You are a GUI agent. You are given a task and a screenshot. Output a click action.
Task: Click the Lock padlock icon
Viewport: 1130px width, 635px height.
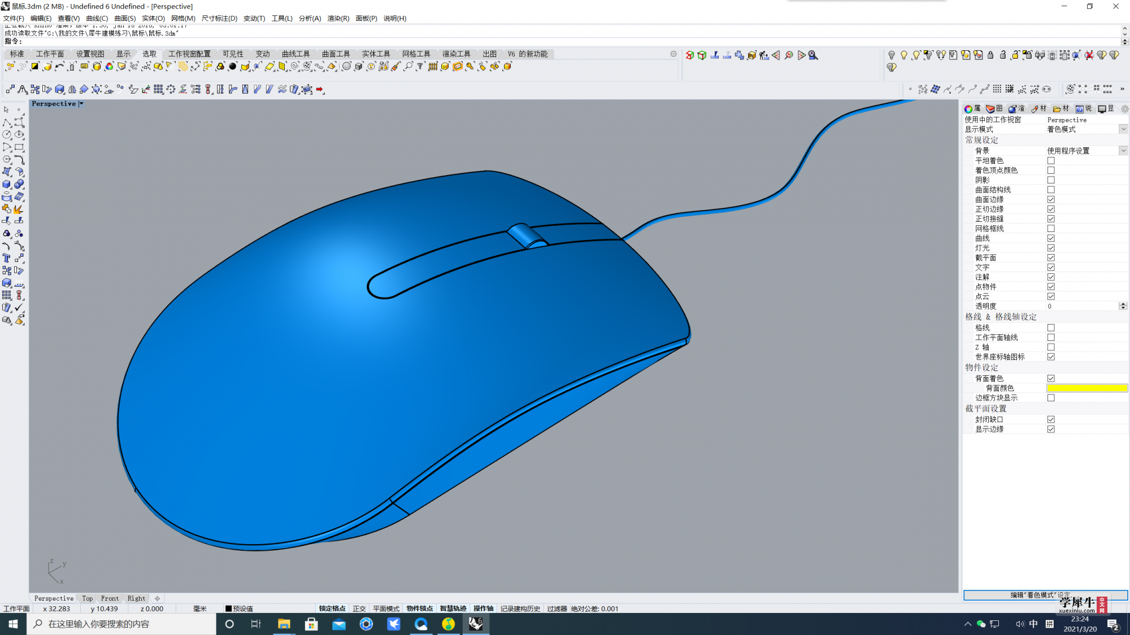[990, 55]
